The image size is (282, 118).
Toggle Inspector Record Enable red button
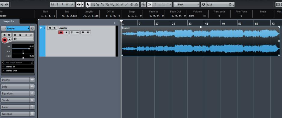5,40
